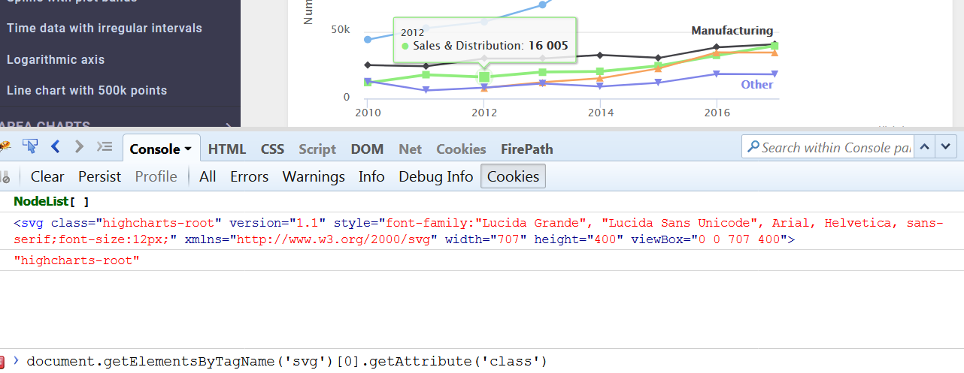This screenshot has height=373, width=964.
Task: Open the Logarithmic axis demo link
Action: tap(56, 59)
